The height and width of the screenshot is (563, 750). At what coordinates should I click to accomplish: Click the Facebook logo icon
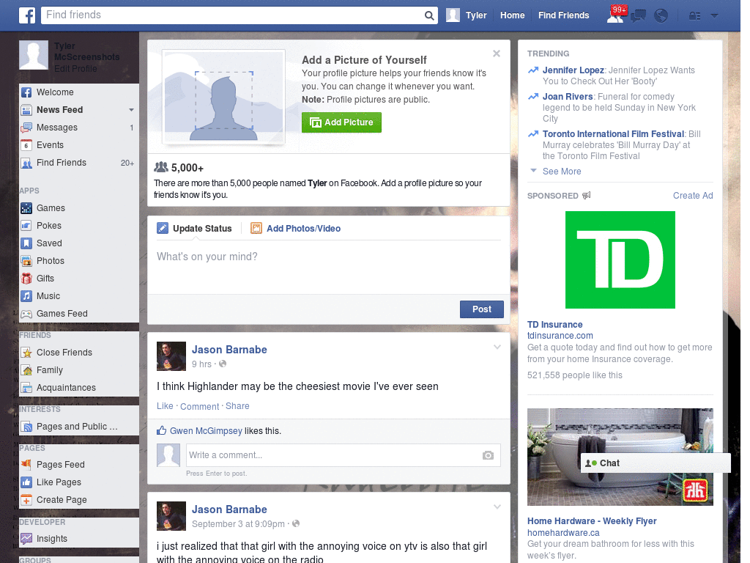(27, 15)
